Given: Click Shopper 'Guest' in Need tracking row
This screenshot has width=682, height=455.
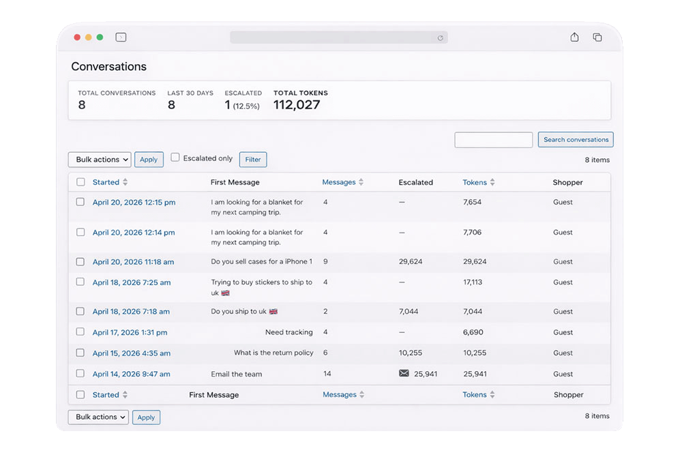Looking at the screenshot, I should point(563,332).
